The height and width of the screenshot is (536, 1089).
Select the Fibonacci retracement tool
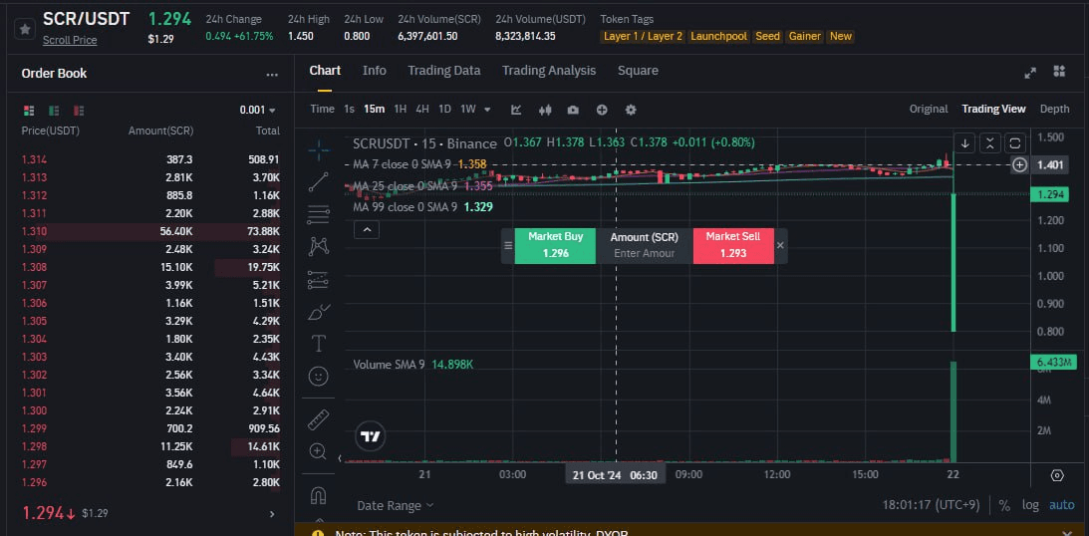coord(319,214)
